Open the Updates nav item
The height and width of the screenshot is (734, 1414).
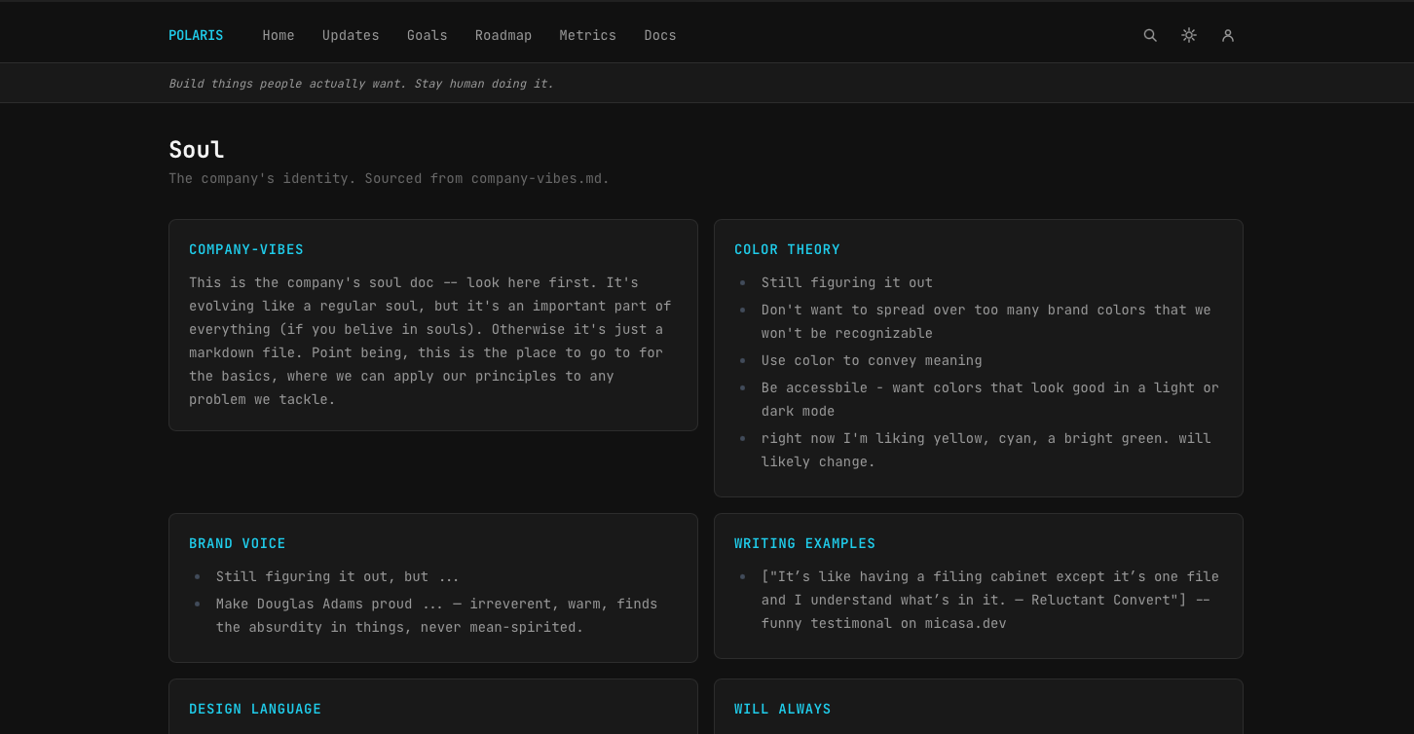tap(351, 35)
